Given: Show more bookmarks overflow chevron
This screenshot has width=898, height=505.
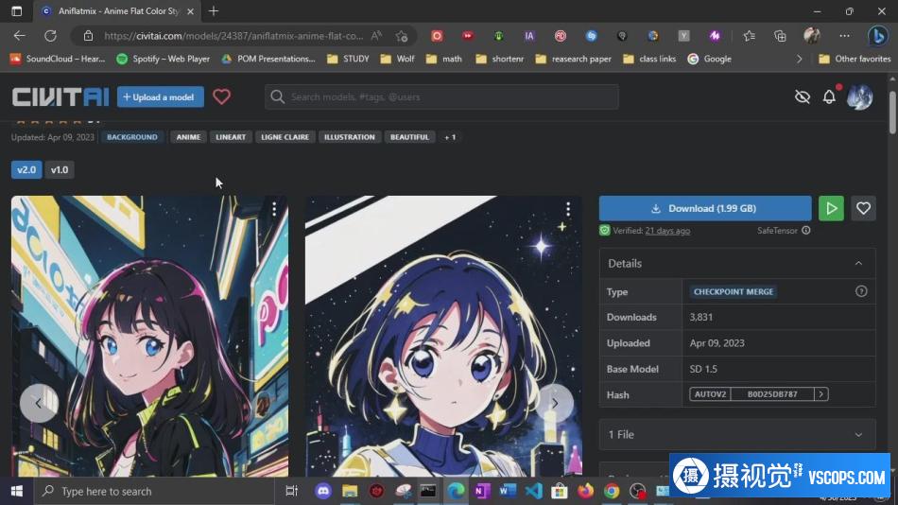Looking at the screenshot, I should pyautogui.click(x=800, y=59).
